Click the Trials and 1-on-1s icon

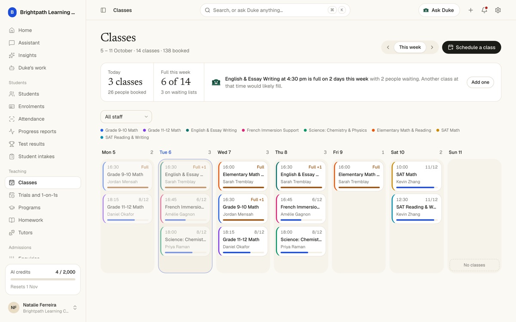pyautogui.click(x=12, y=195)
